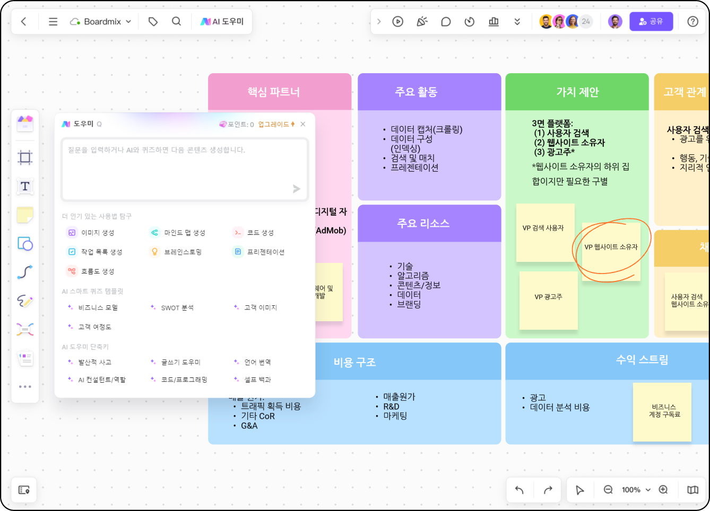
Task: Open the voting chart icon
Action: click(x=493, y=22)
